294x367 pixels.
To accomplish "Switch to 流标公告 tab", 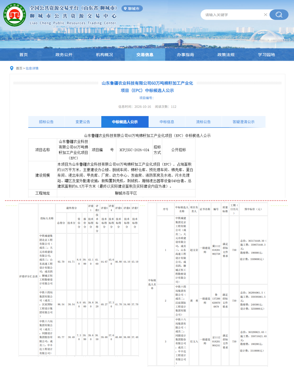I will pyautogui.click(x=203, y=122).
